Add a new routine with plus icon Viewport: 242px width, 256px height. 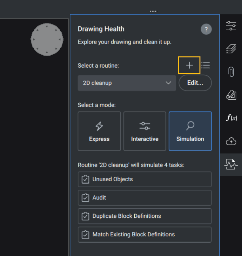click(x=189, y=65)
